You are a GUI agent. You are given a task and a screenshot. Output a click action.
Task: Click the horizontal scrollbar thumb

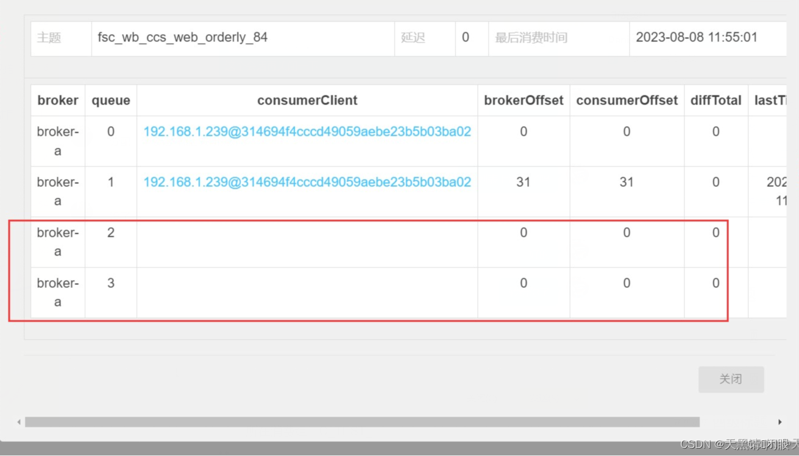[362, 422]
